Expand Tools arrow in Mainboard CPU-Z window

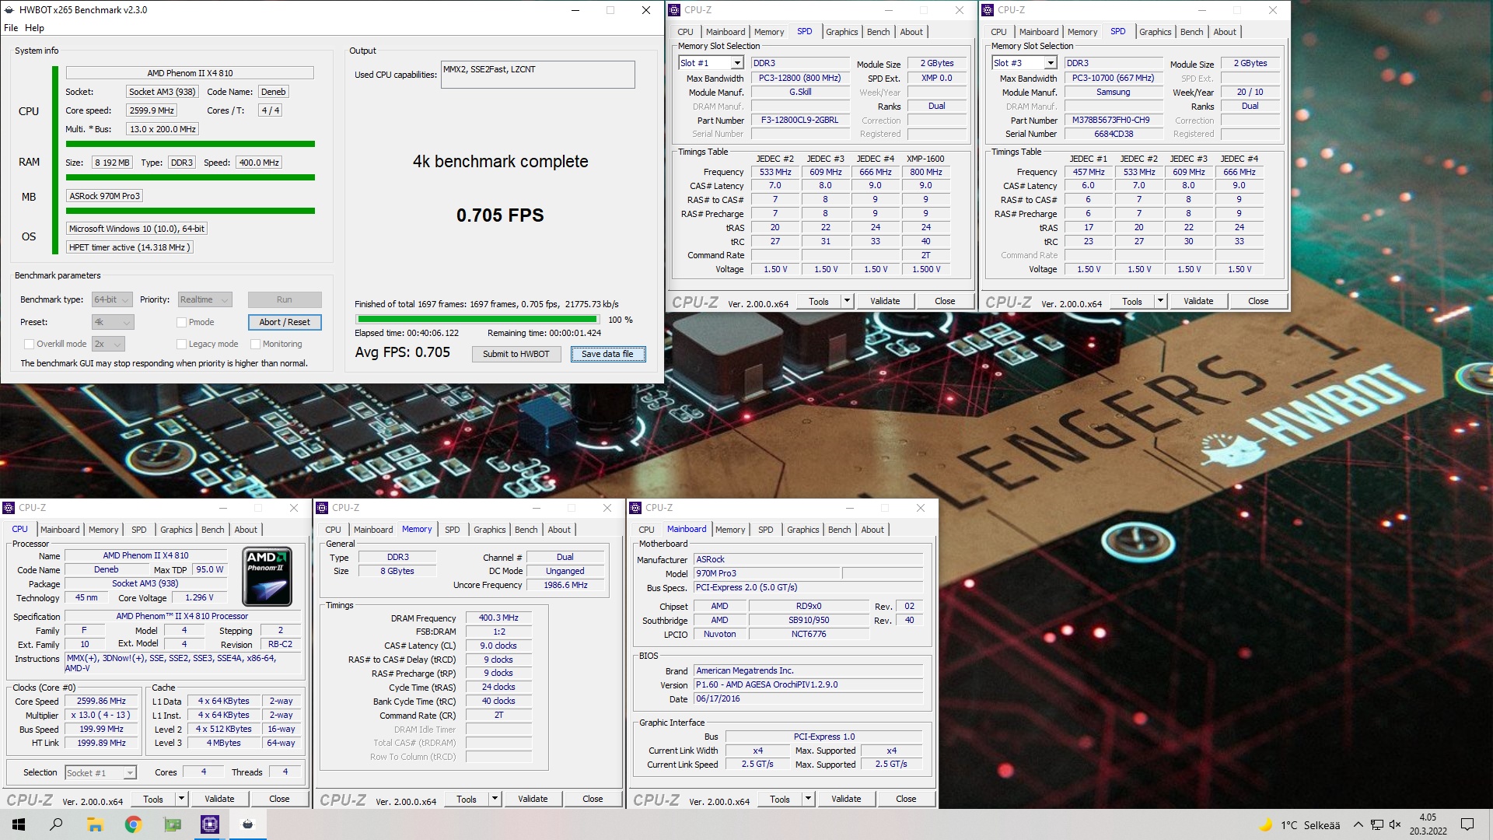pyautogui.click(x=808, y=799)
